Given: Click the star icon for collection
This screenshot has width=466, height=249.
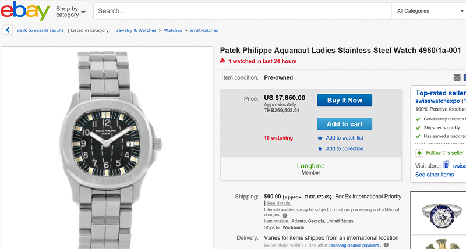Looking at the screenshot, I should click(320, 148).
